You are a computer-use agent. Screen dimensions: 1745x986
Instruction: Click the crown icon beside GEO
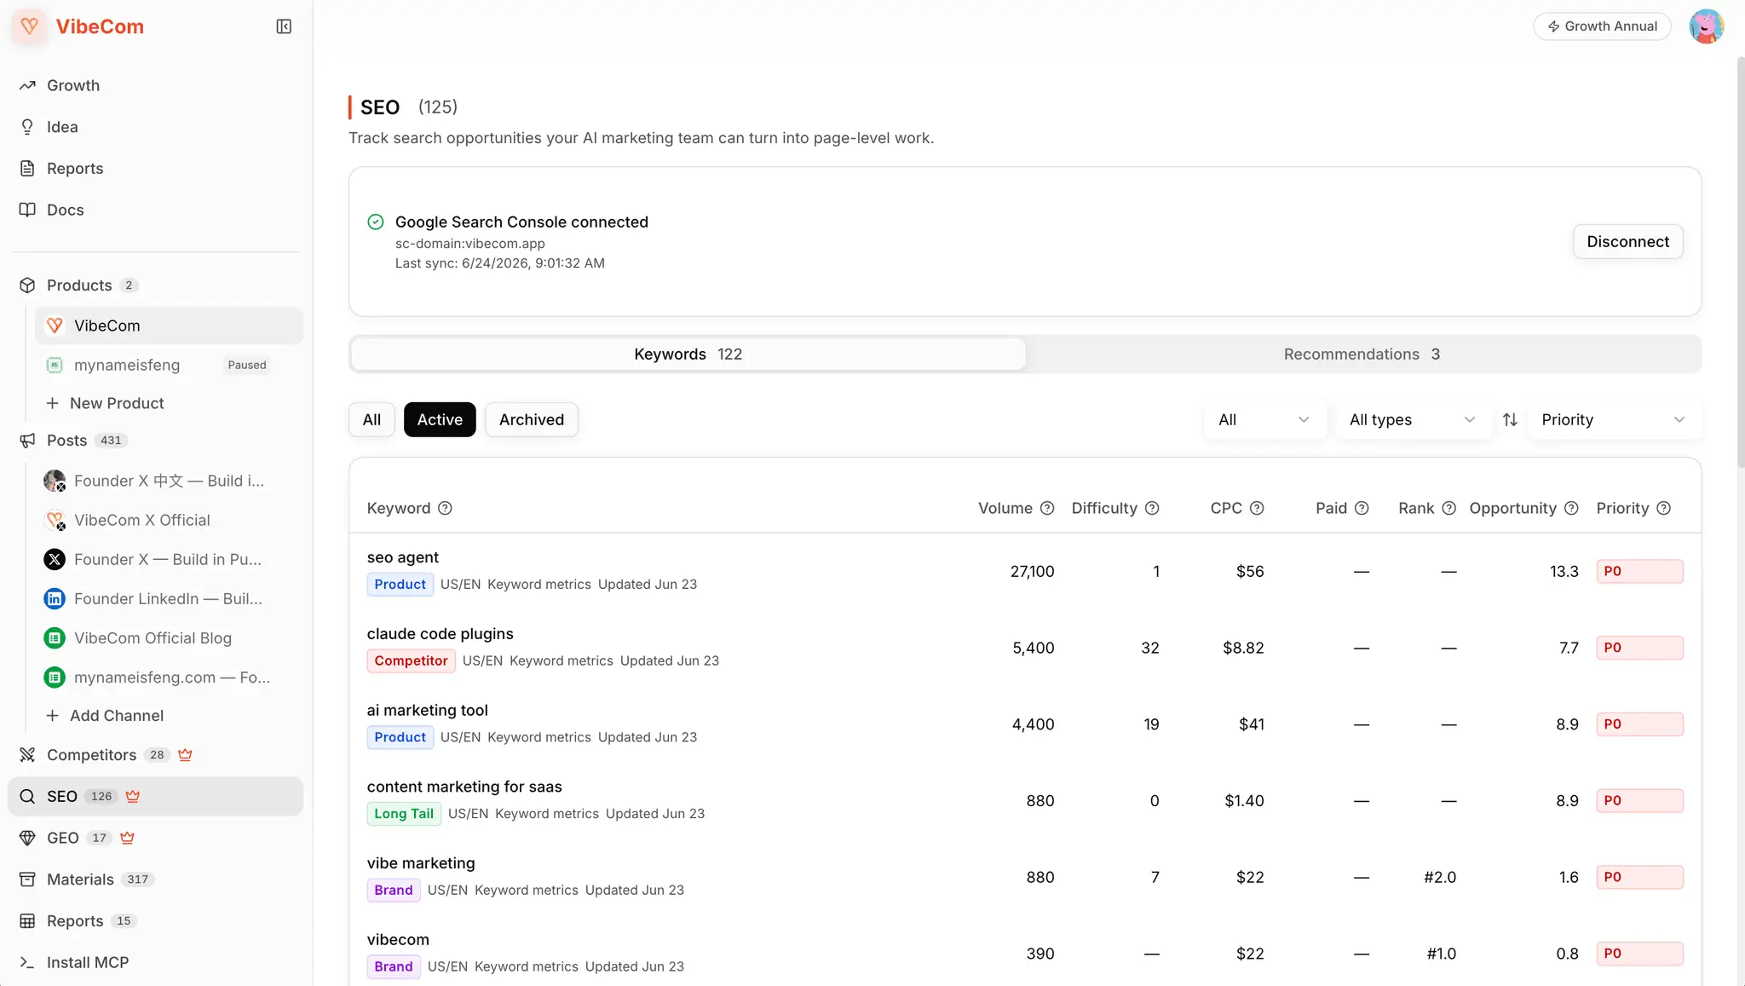coord(127,838)
